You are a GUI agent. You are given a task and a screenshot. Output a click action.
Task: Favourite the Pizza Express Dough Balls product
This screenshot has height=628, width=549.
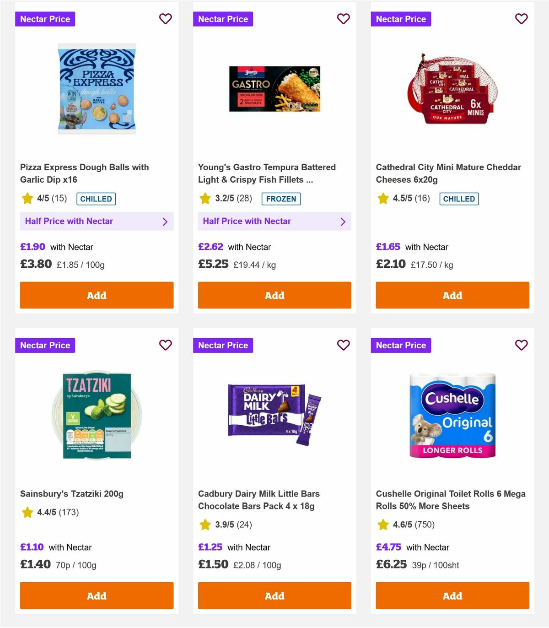[165, 19]
